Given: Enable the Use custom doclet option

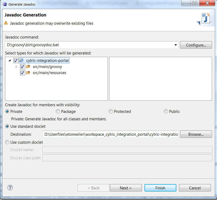Looking at the screenshot, I should 7,142.
